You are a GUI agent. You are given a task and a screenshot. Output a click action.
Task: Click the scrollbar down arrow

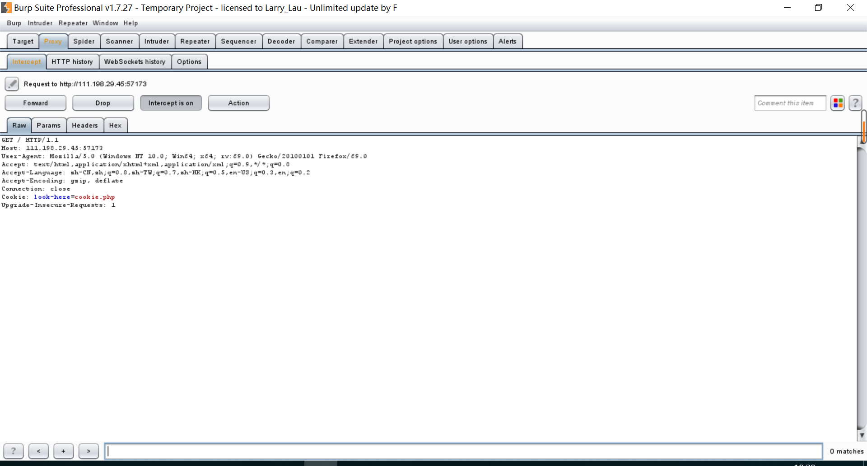[862, 435]
